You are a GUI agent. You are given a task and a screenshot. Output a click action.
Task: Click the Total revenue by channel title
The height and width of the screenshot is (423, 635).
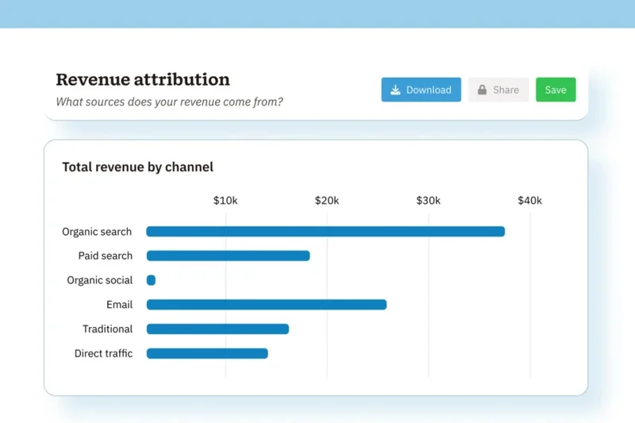137,167
